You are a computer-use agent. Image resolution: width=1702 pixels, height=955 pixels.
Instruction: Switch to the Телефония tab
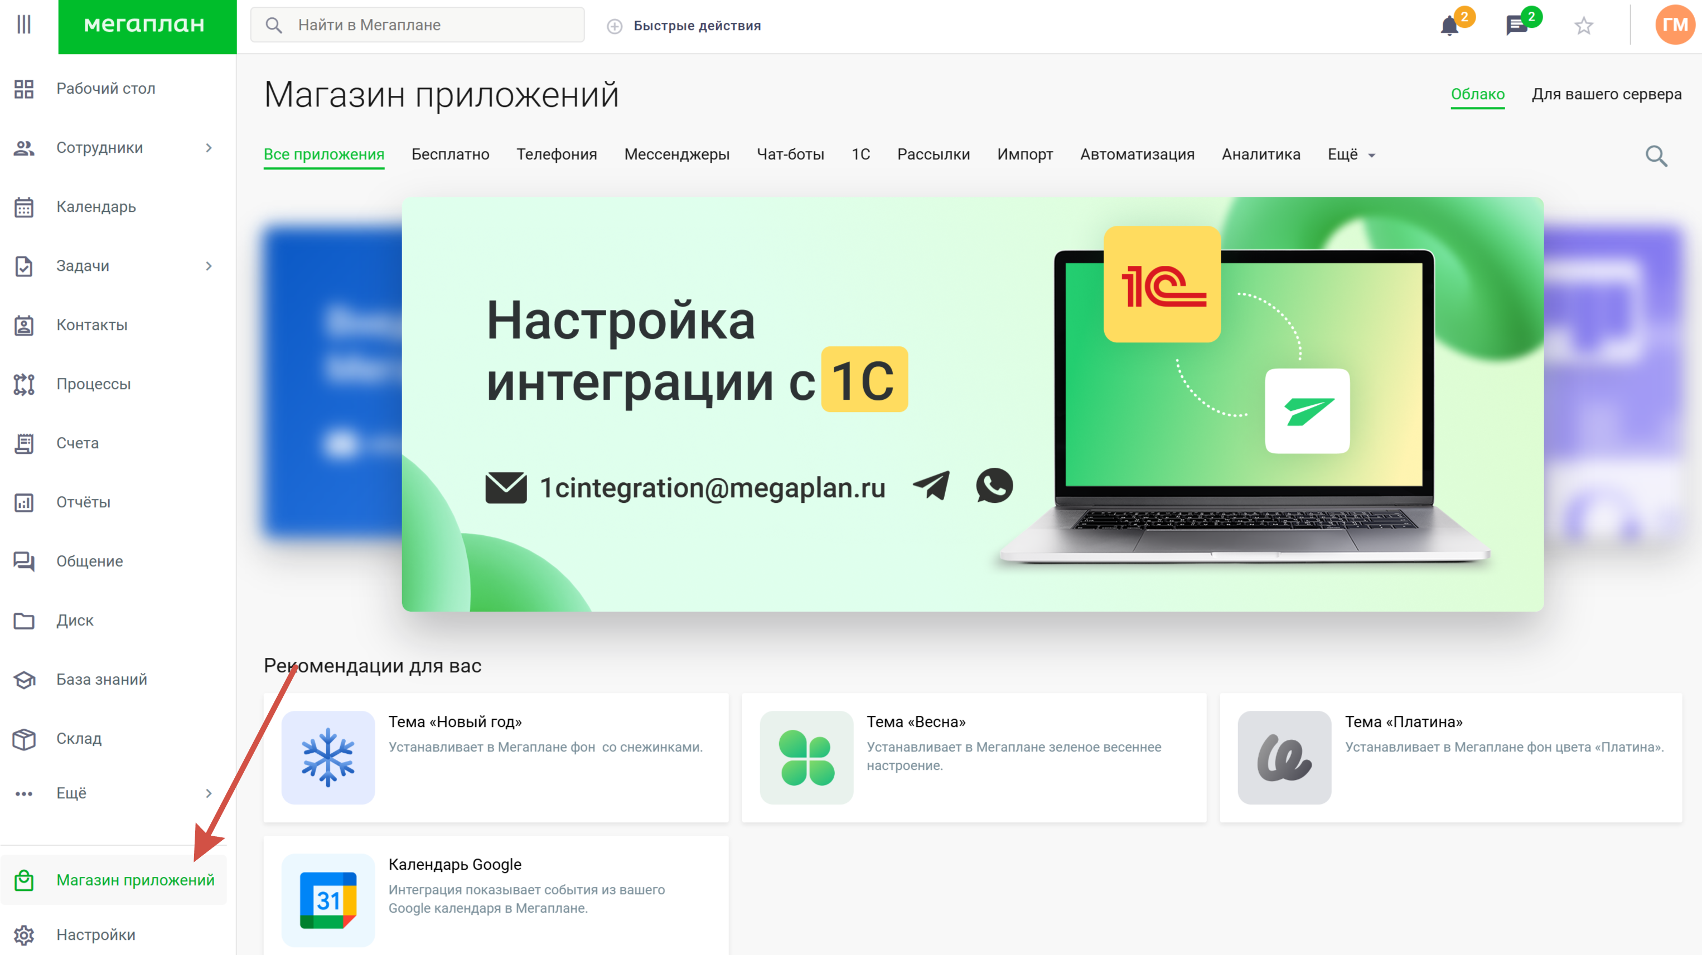pyautogui.click(x=557, y=154)
